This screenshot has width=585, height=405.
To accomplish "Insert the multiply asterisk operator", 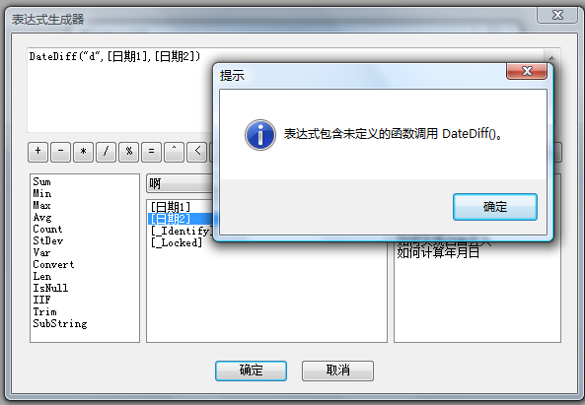I will (83, 152).
